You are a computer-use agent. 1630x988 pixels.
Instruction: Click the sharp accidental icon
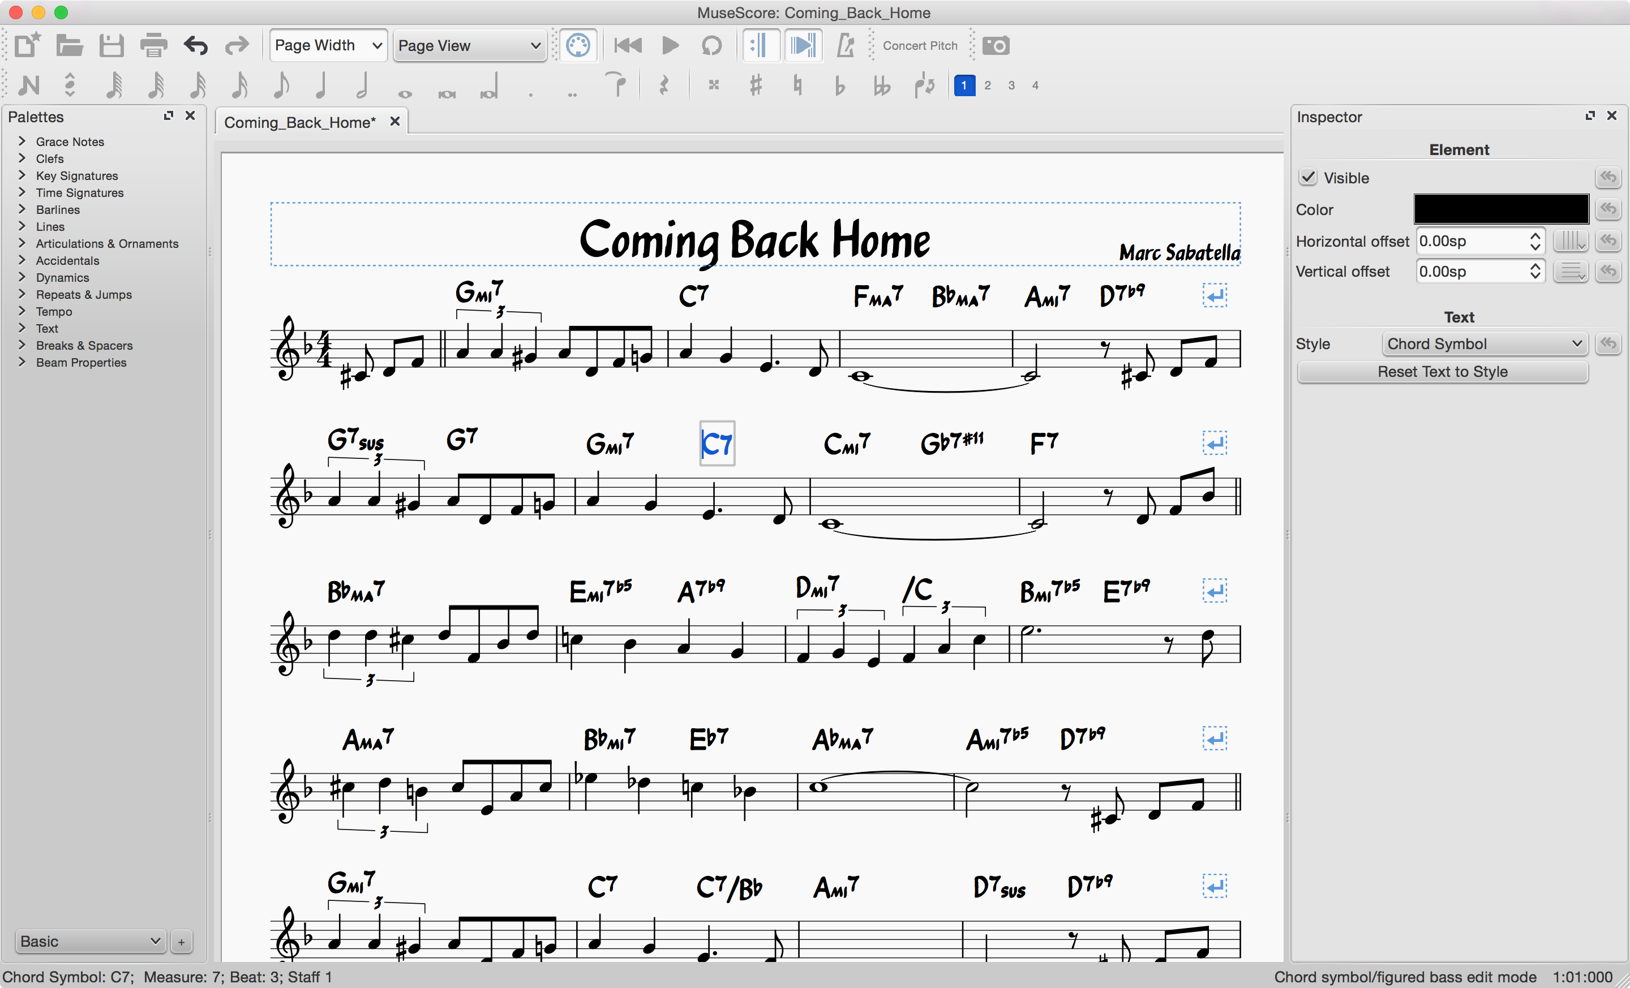756,85
